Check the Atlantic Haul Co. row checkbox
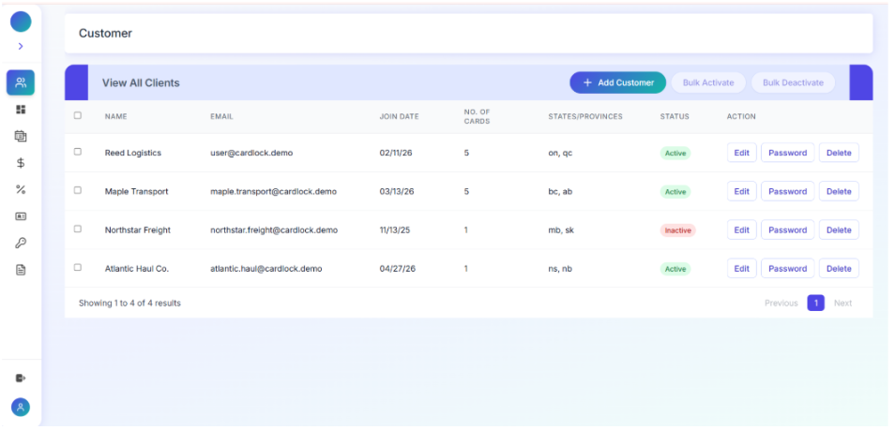This screenshot has width=895, height=430. pyautogui.click(x=78, y=268)
